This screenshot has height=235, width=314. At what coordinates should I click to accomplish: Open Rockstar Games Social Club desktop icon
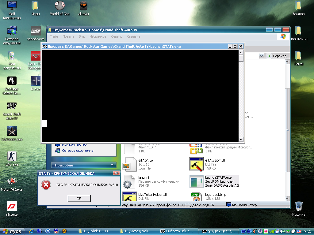tap(12, 81)
